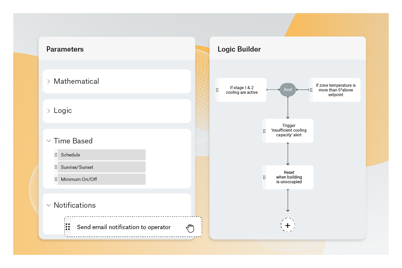This screenshot has height=268, width=402.
Task: Click the drag handle next to Minimum On/Off
Action: click(56, 179)
